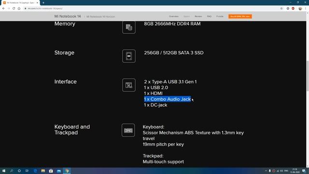This screenshot has height=174, width=309.
Task: Select the Mi Notebook 14 browser tab
Action: (x=20, y=3)
